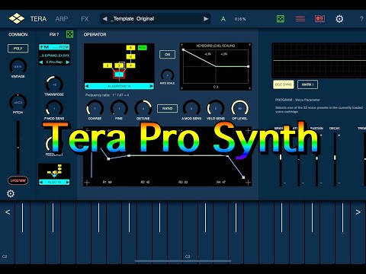Select the cyan FM ROM bank bar
Screen dimensions: 366x274
(x=54, y=47)
